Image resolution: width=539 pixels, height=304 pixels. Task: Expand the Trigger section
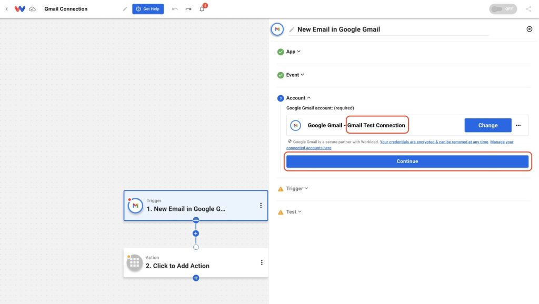coord(297,189)
